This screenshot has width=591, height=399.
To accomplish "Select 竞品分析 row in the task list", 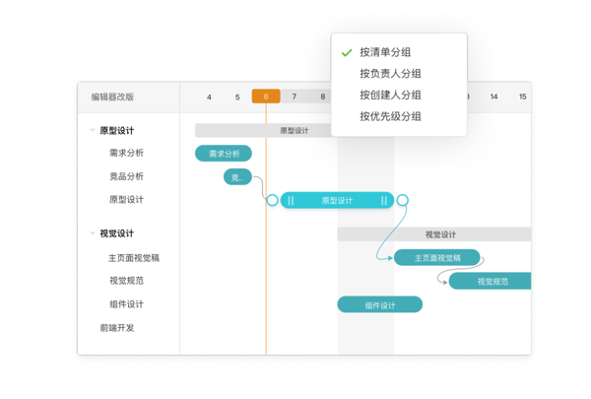I will (126, 176).
